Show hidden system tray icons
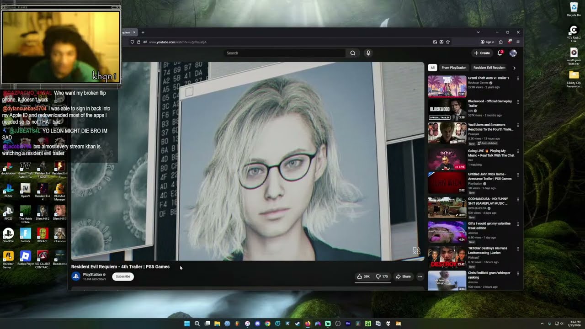Viewport: 585px width, 329px height. click(x=542, y=324)
